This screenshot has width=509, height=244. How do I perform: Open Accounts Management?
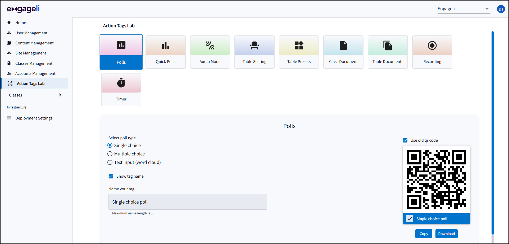[x=35, y=73]
